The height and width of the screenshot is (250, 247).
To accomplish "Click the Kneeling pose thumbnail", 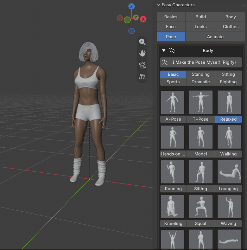I will click(x=173, y=207).
